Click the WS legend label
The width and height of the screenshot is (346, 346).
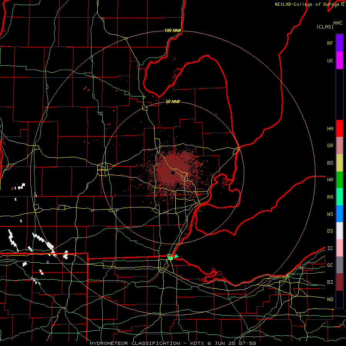coord(330,214)
